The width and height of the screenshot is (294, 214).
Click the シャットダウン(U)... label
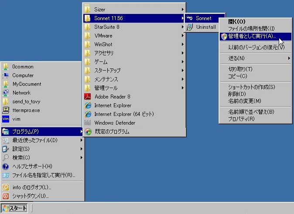click(31, 196)
